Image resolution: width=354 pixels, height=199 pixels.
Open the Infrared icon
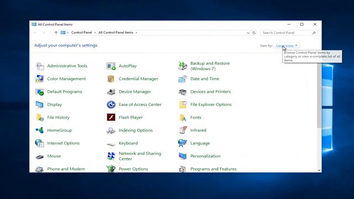183,130
